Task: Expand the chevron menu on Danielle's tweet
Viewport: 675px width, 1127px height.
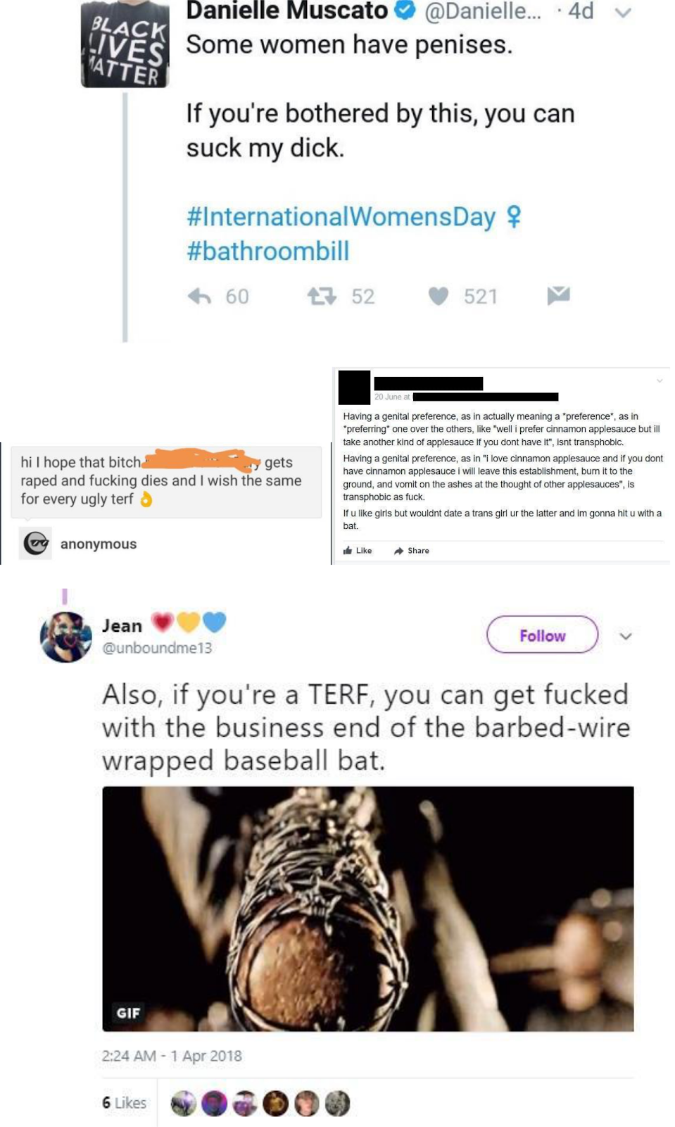Action: click(x=623, y=13)
